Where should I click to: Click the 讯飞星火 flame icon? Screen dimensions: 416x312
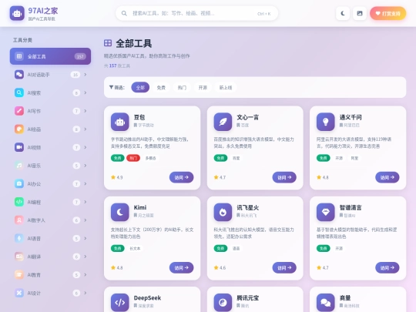click(x=223, y=212)
